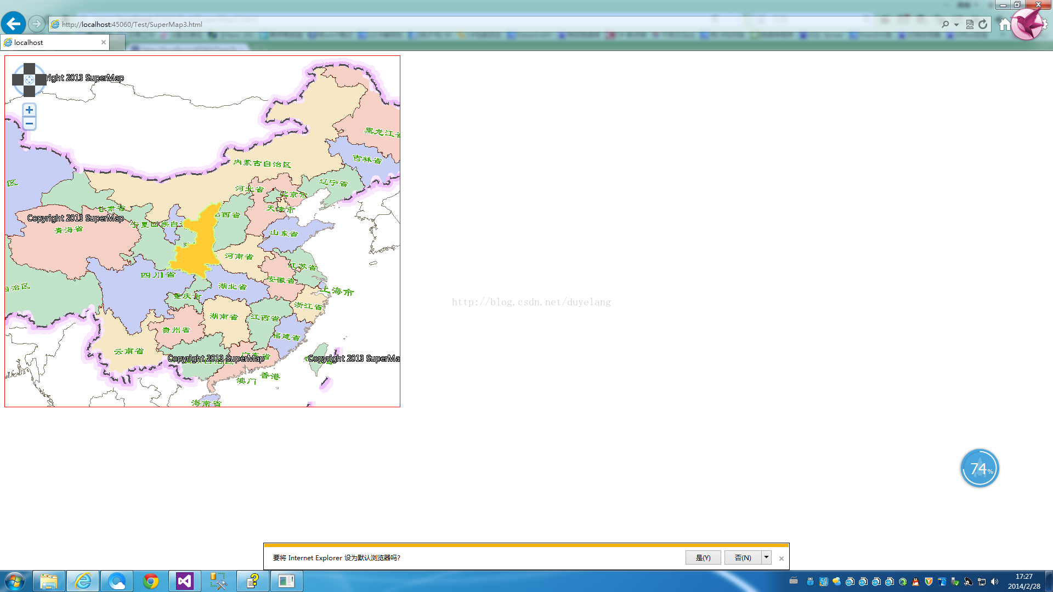Viewport: 1053px width, 592px height.
Task: Click the 云南省 label on the map
Action: [128, 351]
